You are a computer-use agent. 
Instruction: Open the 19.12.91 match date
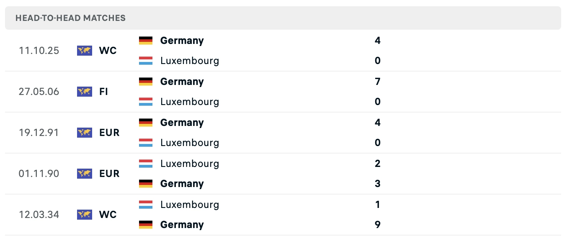39,133
